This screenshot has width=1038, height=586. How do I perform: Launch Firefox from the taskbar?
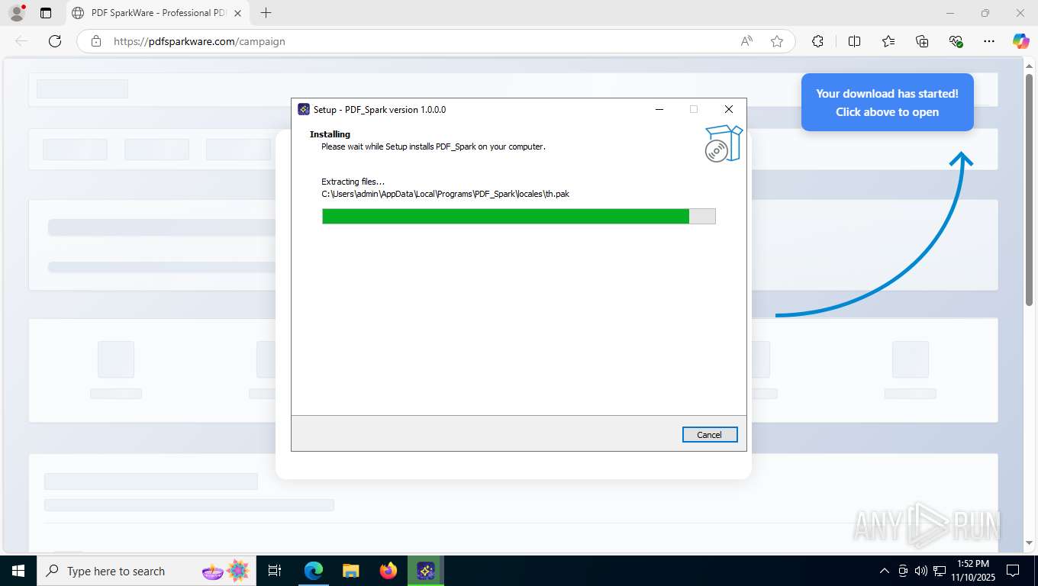click(x=388, y=571)
